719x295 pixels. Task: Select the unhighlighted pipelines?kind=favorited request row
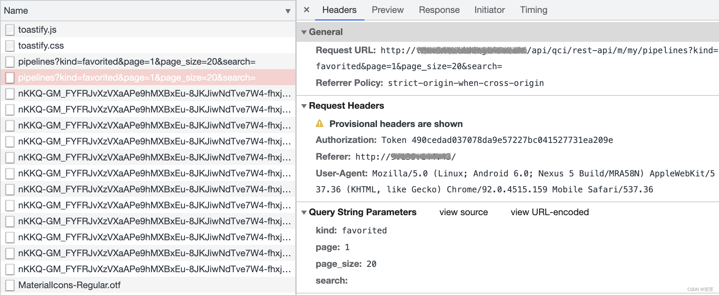coord(148,61)
